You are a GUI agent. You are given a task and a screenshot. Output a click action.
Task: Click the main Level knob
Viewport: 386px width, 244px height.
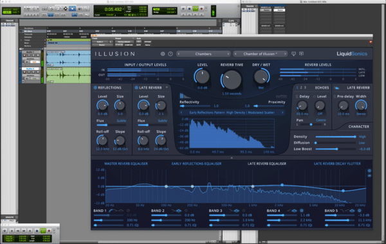[202, 76]
